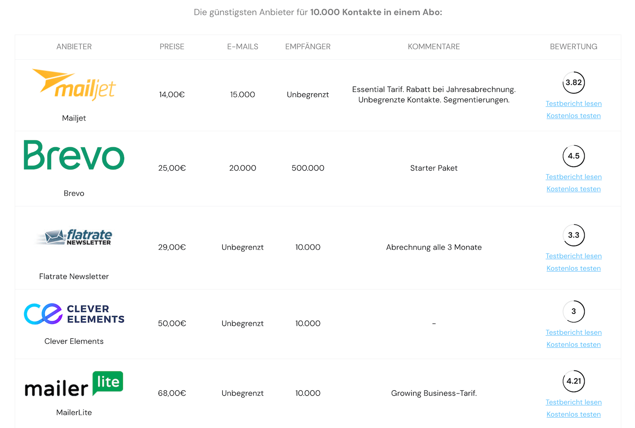Read the Brevo Testbericht lesen link
This screenshot has width=635, height=428.
[574, 177]
